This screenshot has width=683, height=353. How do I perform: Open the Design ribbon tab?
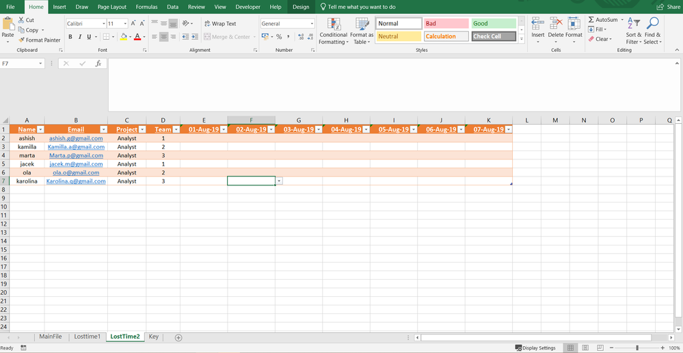tap(301, 7)
